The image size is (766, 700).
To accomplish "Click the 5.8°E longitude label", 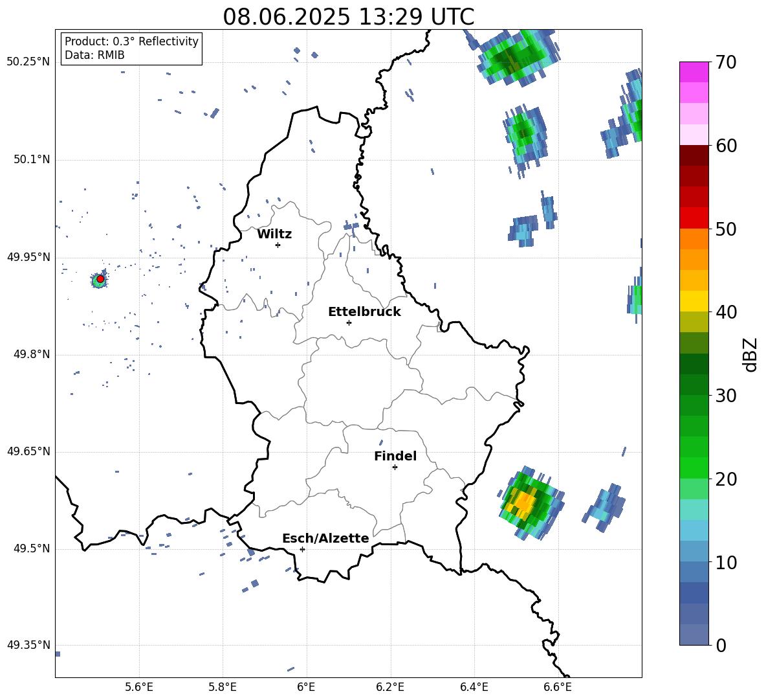I will (223, 687).
